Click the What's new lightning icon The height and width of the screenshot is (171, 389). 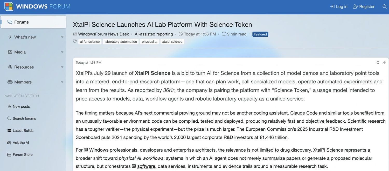[x=10, y=37]
